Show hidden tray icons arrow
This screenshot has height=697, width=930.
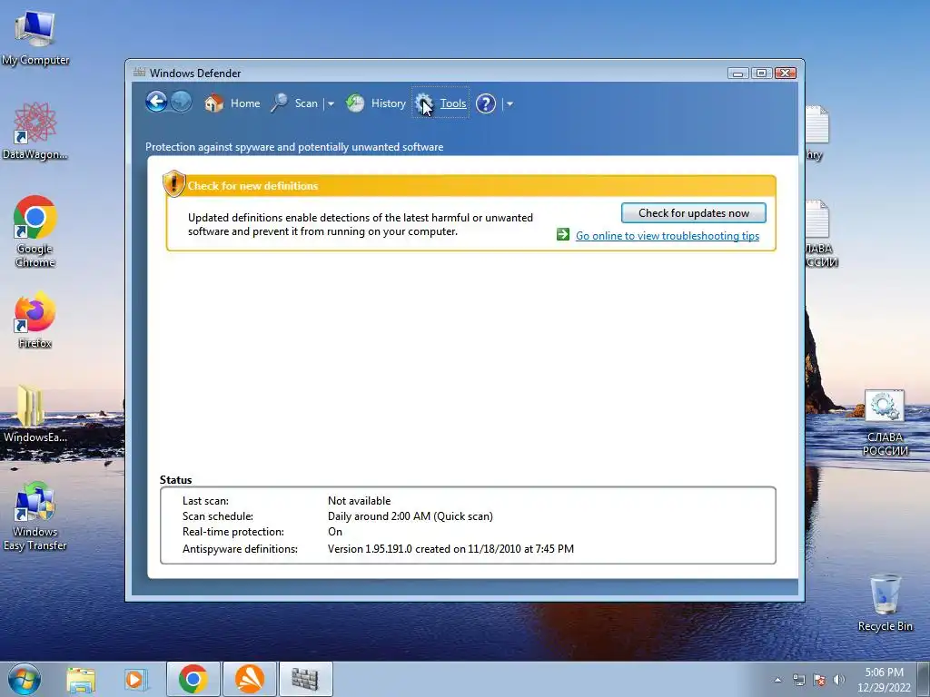(777, 680)
